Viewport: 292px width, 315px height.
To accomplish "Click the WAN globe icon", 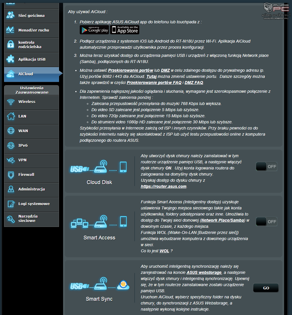I will coord(11,131).
